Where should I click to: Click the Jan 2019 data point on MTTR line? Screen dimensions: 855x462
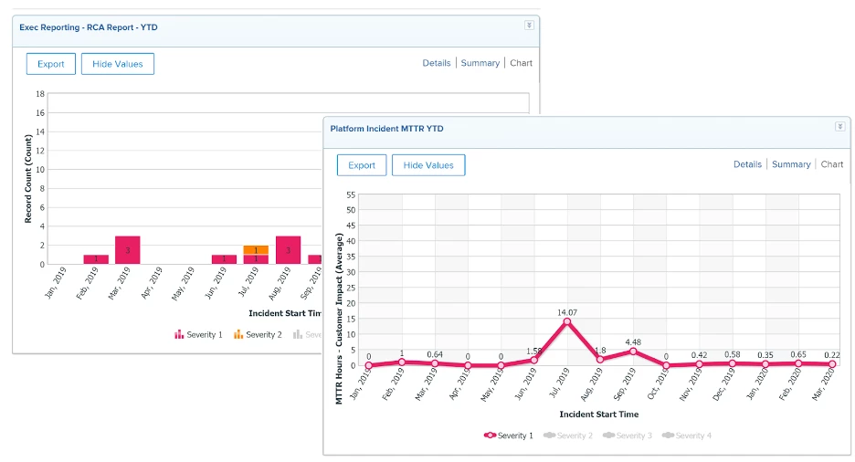coord(369,365)
